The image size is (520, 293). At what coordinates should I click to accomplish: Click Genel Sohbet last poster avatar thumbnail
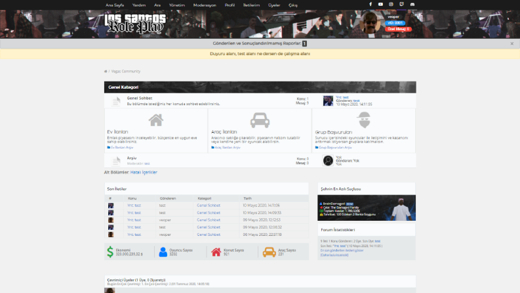328,101
